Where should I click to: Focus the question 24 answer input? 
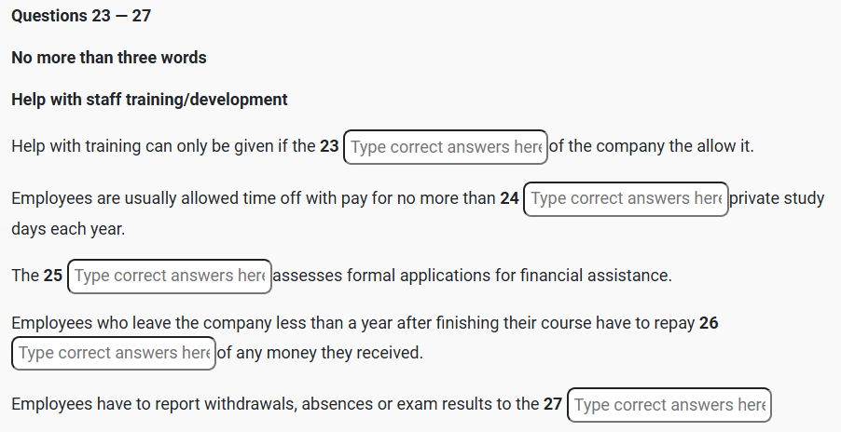click(x=626, y=199)
